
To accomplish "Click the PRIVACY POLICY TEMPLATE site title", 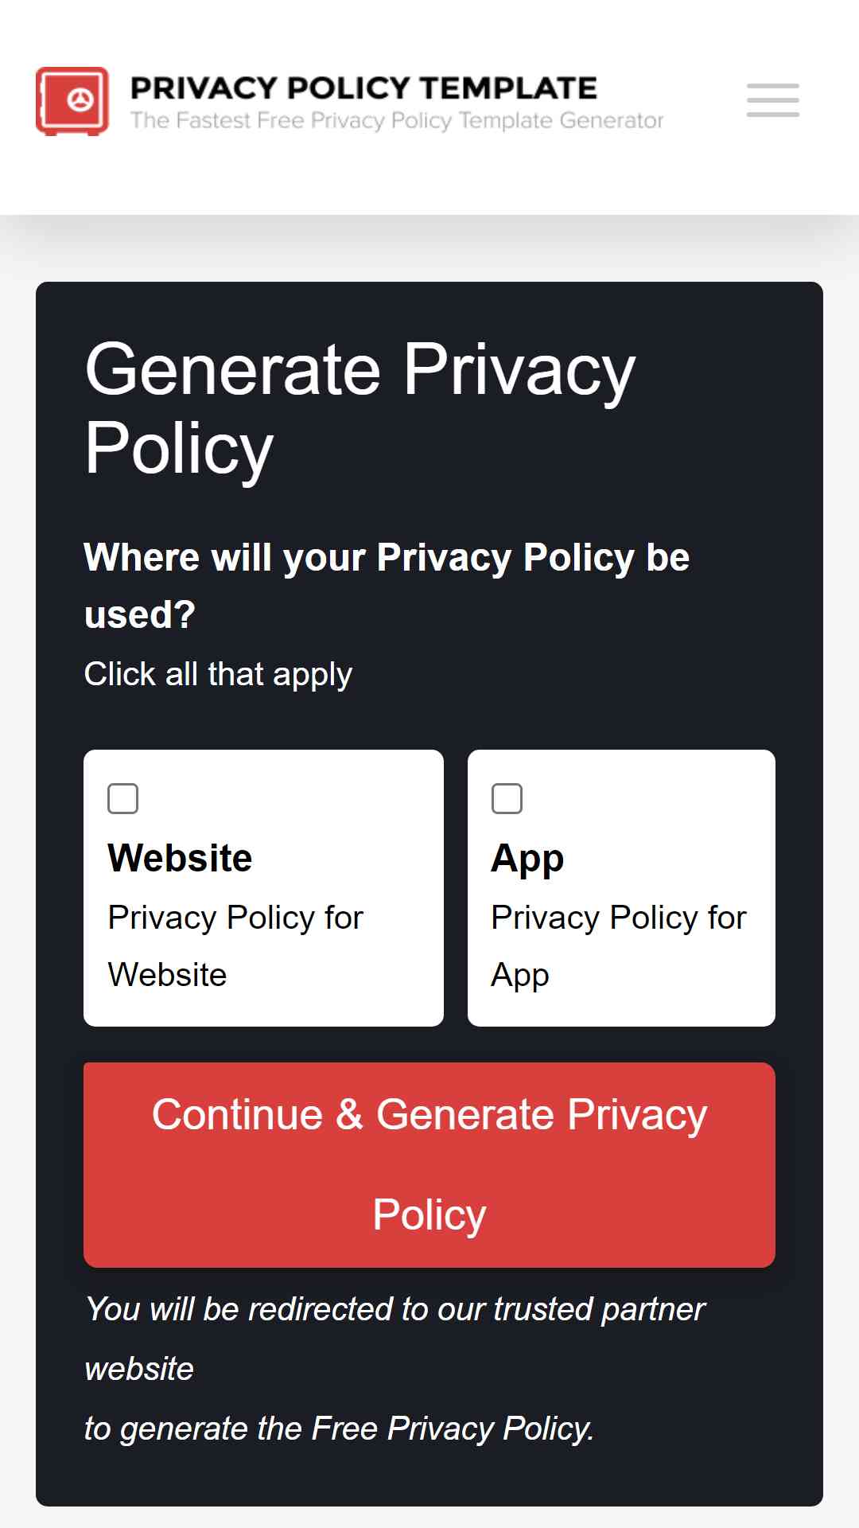I will 363,88.
